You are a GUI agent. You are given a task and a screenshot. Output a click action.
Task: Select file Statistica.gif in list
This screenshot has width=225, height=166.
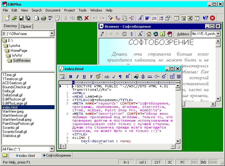(x=12, y=136)
